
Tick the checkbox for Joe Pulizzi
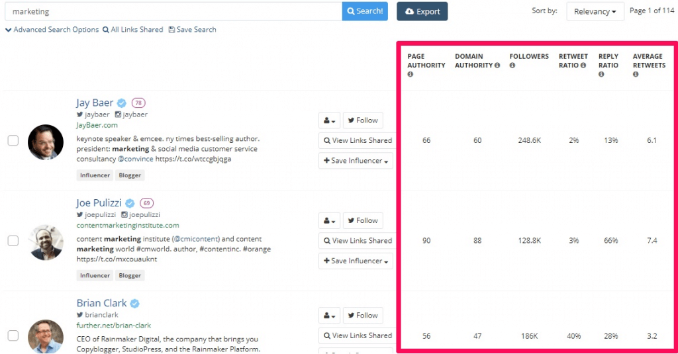point(13,241)
